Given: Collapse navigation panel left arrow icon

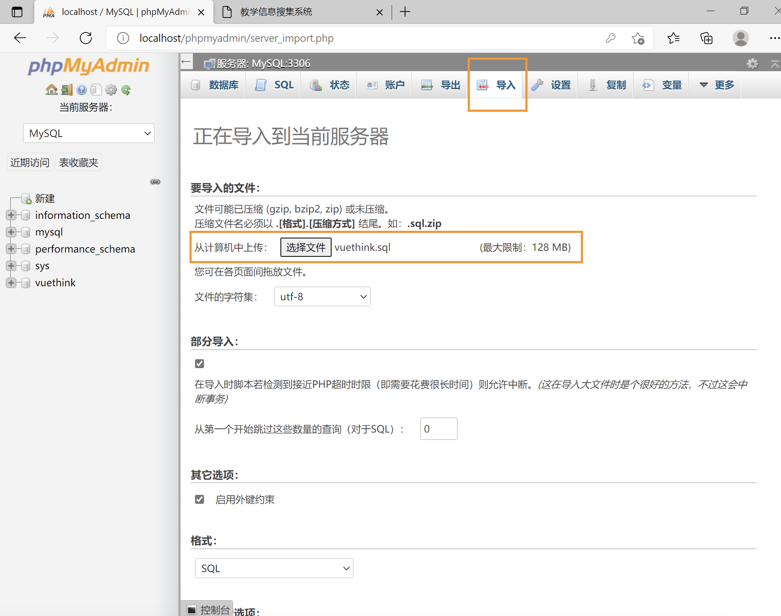Looking at the screenshot, I should tap(186, 62).
